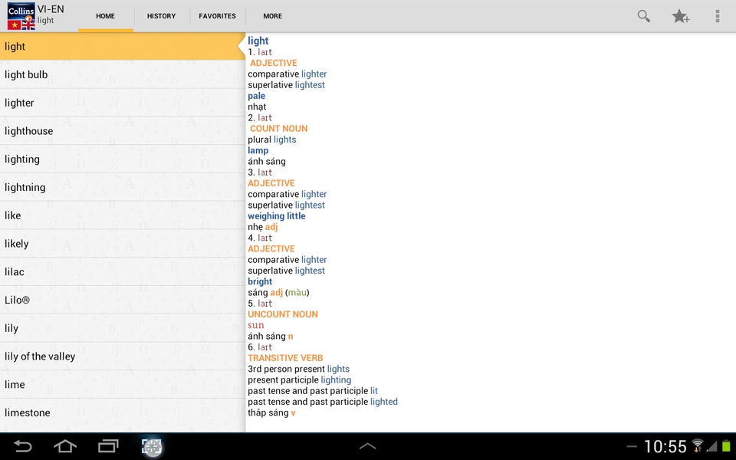Open the search magnifier icon
This screenshot has height=460, width=736.
[643, 16]
